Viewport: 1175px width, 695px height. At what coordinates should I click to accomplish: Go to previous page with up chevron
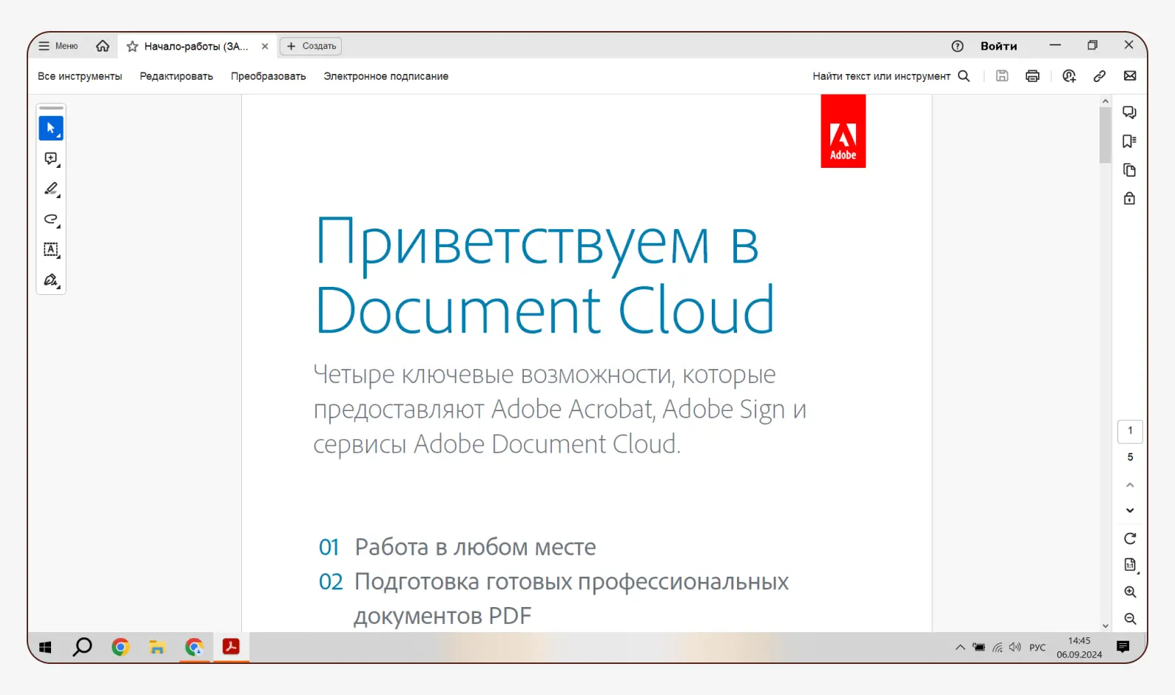tap(1130, 485)
